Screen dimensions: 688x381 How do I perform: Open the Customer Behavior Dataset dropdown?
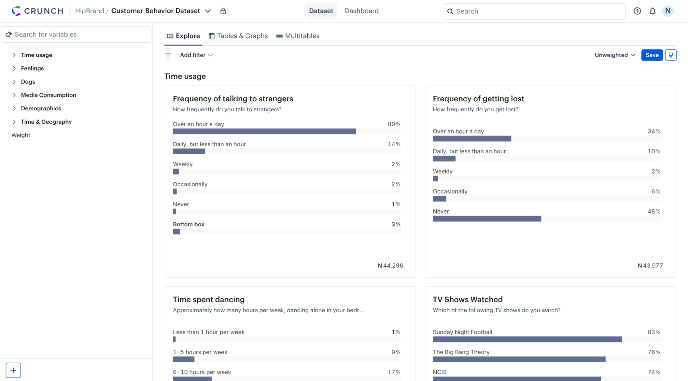208,11
